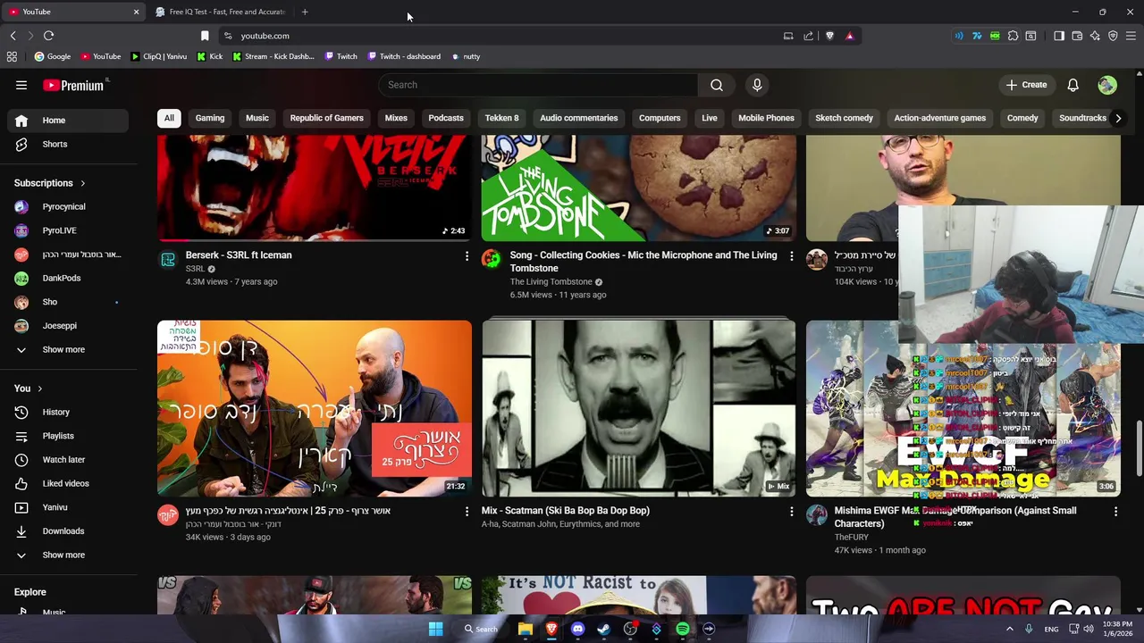Open the Collecting Cookies video thumbnail
Image resolution: width=1144 pixels, height=643 pixels.
[638, 188]
